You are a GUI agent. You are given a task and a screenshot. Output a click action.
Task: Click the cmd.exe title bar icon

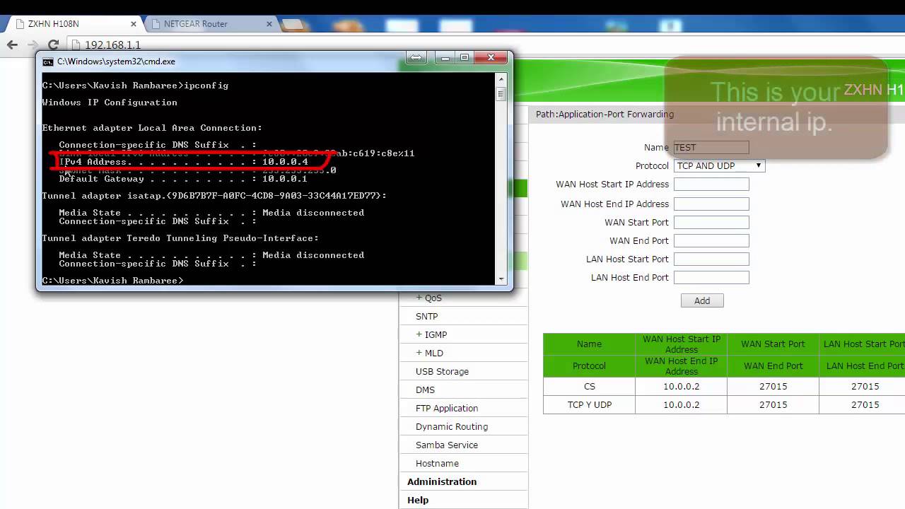(x=48, y=62)
